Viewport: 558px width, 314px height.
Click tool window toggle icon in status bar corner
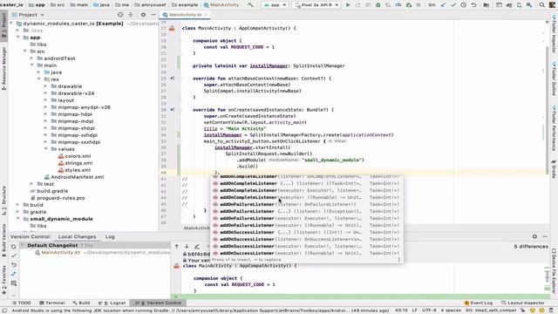click(4, 311)
